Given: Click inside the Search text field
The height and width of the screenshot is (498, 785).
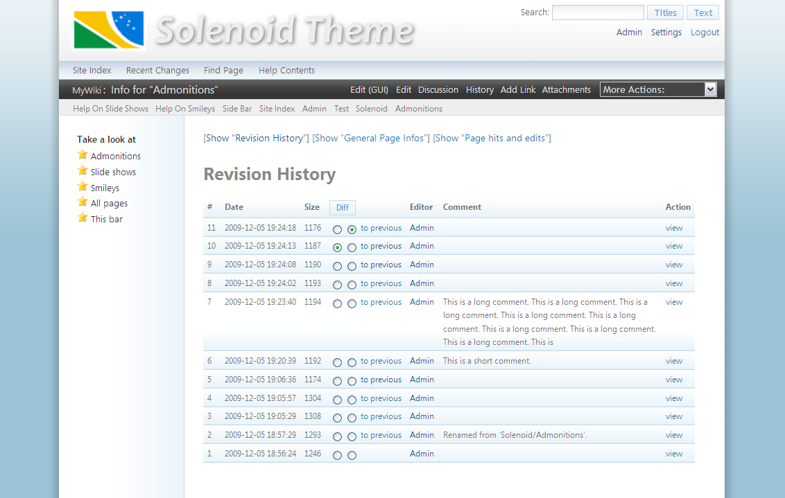Looking at the screenshot, I should pos(597,12).
